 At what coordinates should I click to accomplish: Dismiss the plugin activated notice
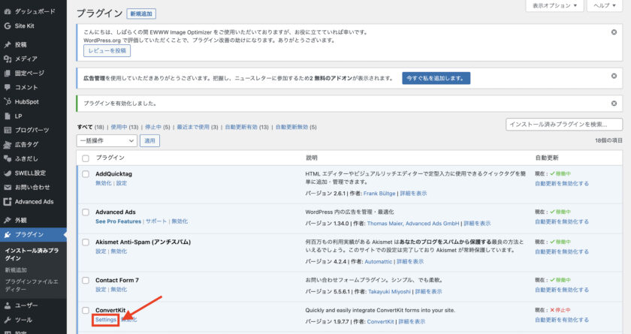pyautogui.click(x=614, y=104)
